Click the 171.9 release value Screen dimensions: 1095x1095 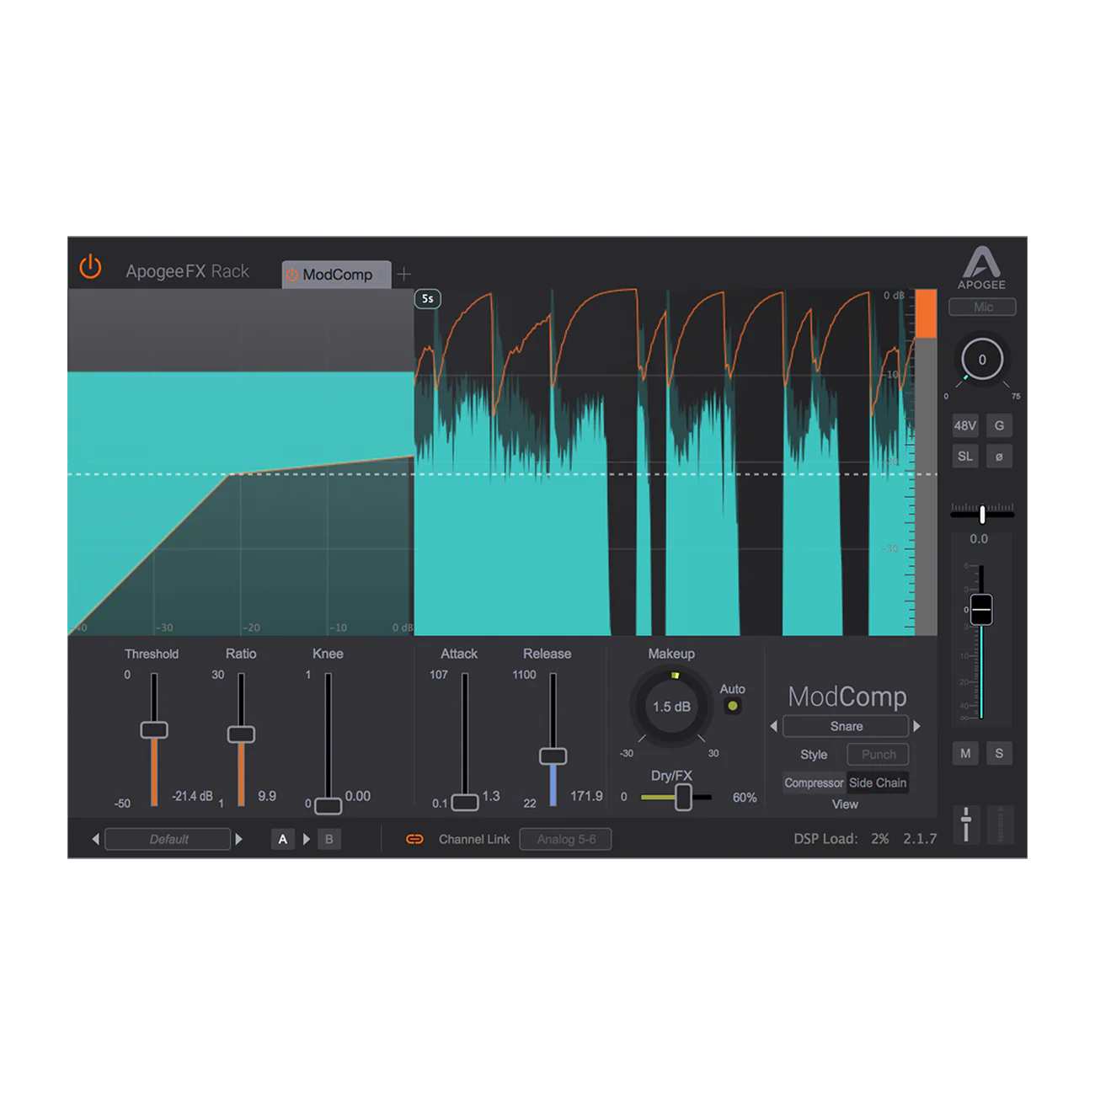point(586,796)
